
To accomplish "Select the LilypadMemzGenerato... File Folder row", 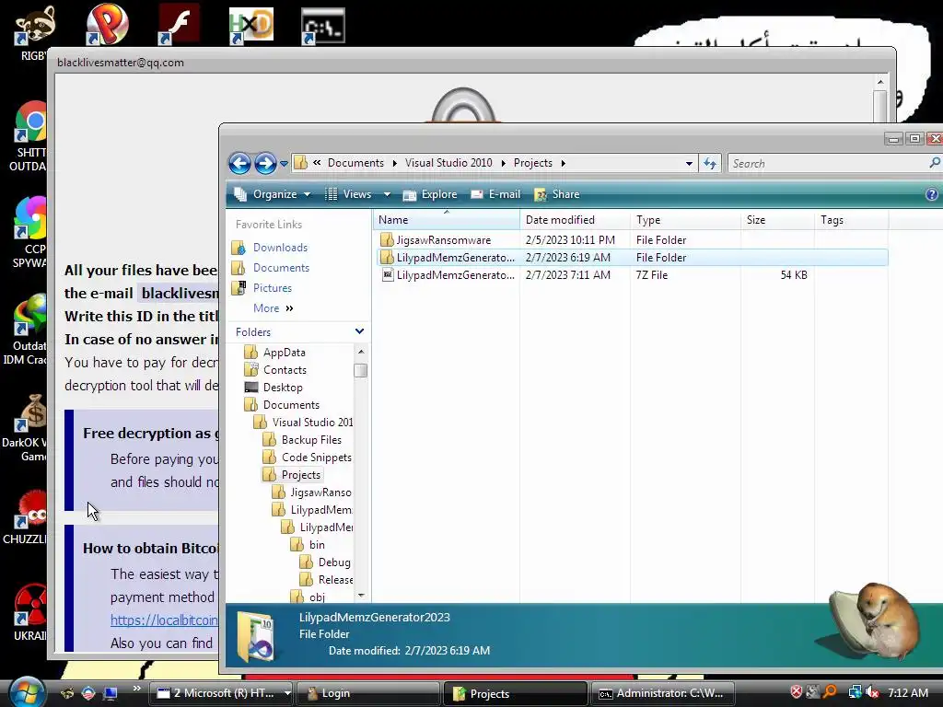I will point(632,258).
